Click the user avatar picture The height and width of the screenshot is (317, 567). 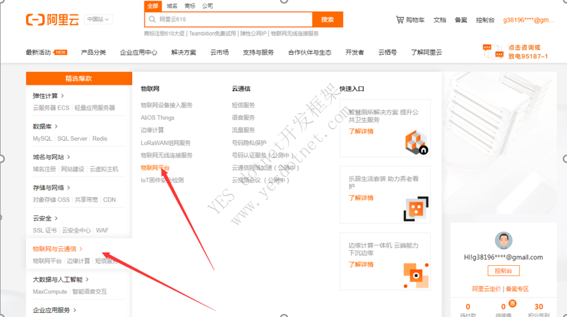(x=503, y=241)
